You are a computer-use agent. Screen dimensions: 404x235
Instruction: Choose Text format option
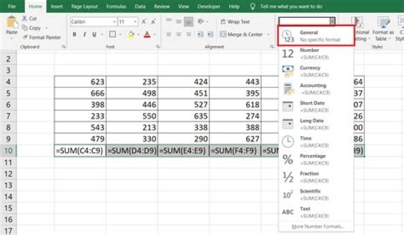[316, 212]
